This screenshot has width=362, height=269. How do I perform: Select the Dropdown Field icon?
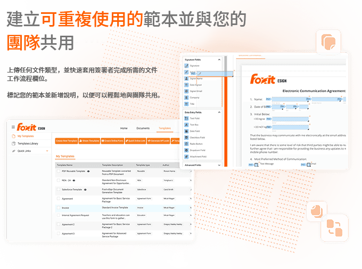pos(186,150)
